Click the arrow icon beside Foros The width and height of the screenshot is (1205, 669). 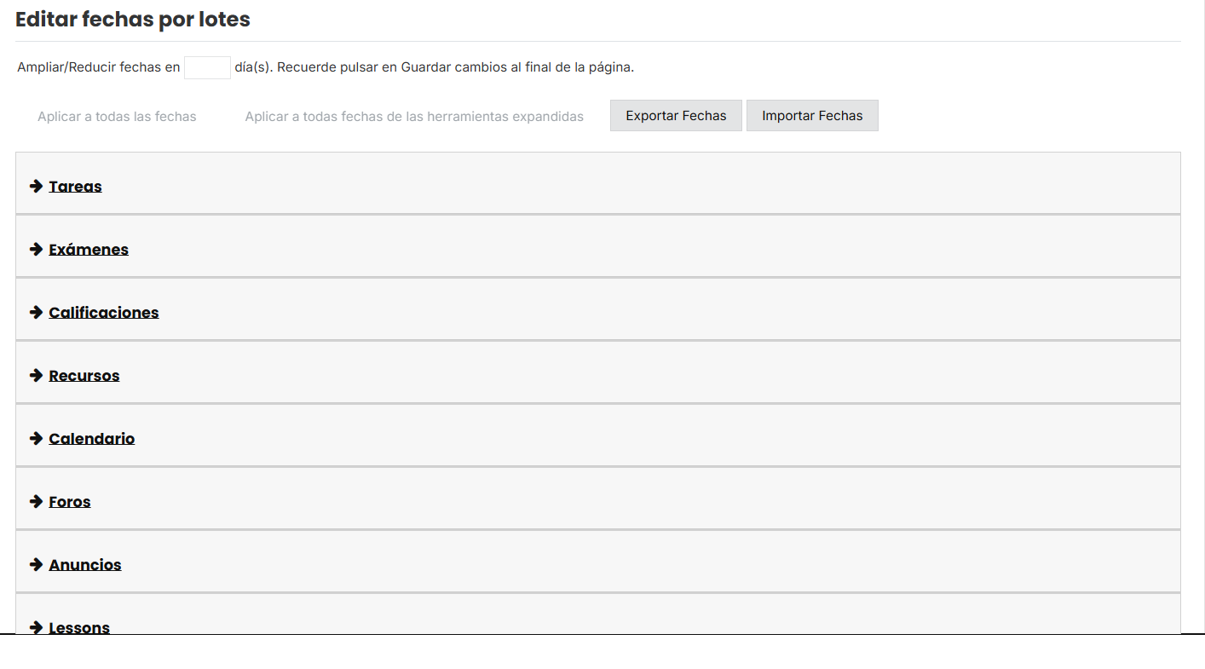click(37, 501)
